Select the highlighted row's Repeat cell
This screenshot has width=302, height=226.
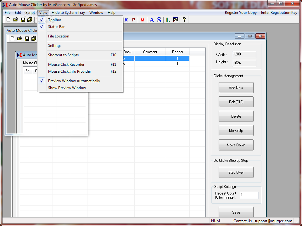177,58
